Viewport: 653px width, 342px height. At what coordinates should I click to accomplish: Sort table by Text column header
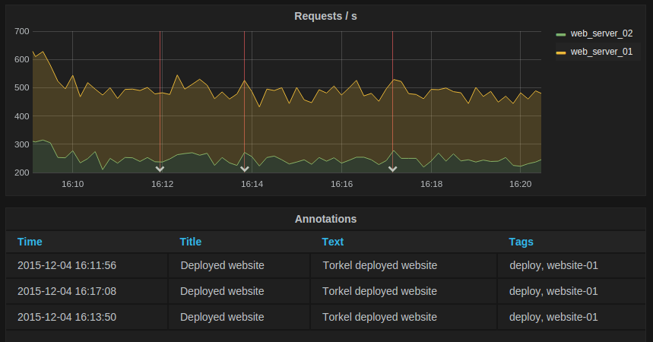[333, 242]
